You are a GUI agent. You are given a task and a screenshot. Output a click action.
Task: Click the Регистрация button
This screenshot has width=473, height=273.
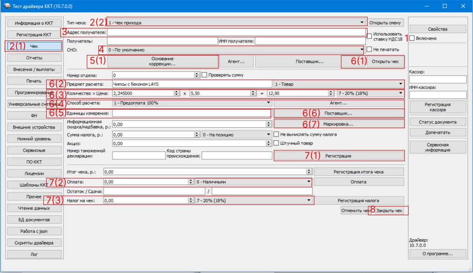[339, 156]
